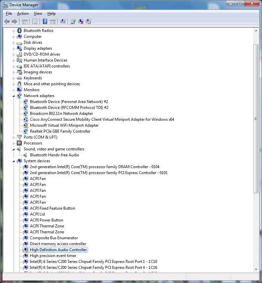Select the DRAM Controller - 0104 entry
This screenshot has height=283, width=262.
(95, 167)
